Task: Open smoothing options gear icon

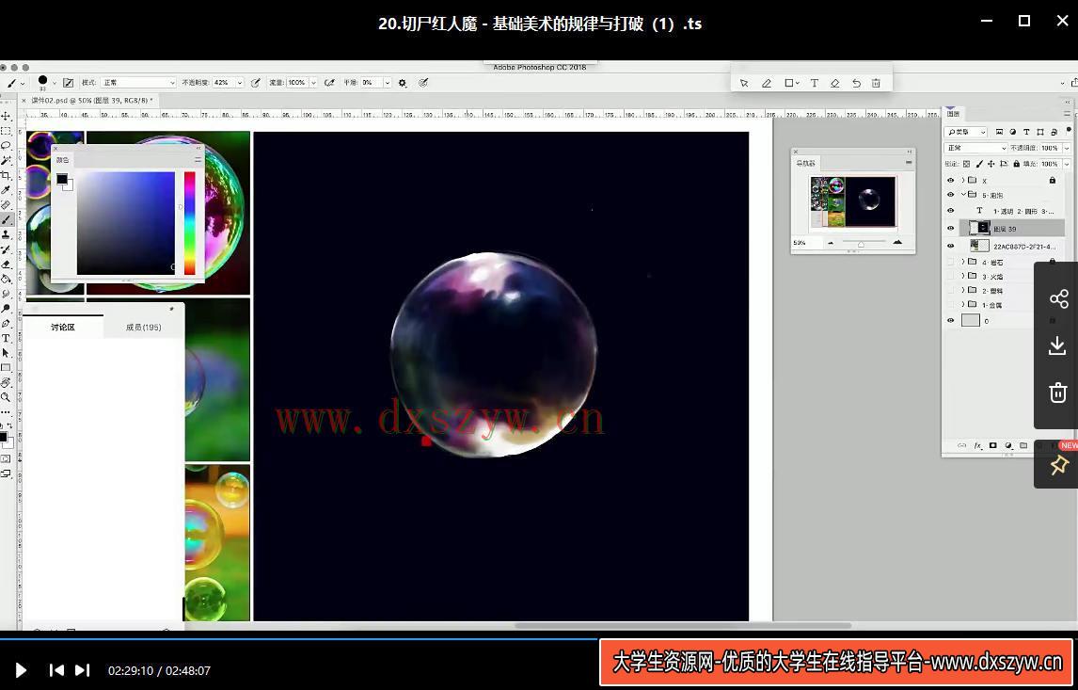Action: pos(403,83)
